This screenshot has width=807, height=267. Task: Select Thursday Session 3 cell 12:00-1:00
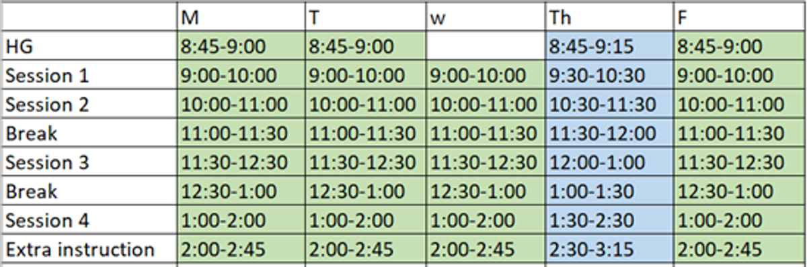pyautogui.click(x=609, y=163)
